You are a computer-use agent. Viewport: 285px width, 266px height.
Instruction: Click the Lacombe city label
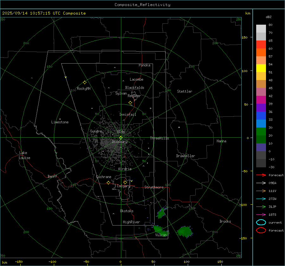click(136, 79)
